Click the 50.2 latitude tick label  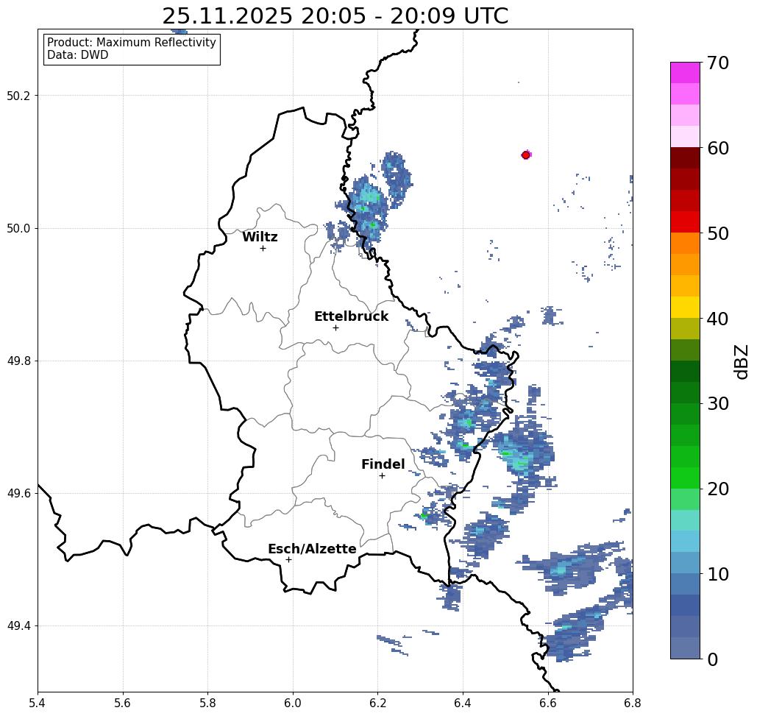coord(18,96)
